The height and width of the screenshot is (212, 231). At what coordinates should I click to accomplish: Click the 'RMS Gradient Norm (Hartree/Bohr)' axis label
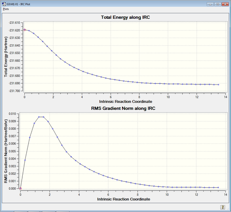(x=6, y=151)
